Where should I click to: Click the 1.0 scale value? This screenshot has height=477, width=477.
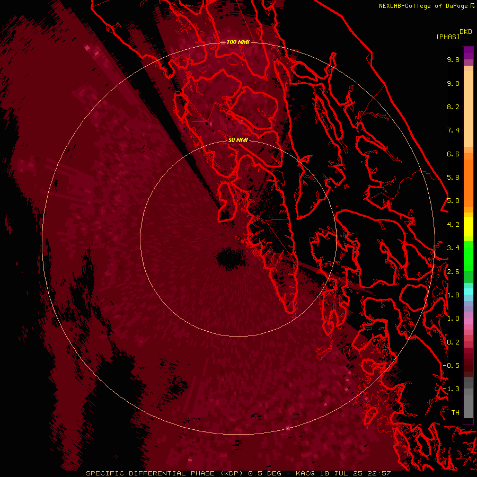(453, 319)
